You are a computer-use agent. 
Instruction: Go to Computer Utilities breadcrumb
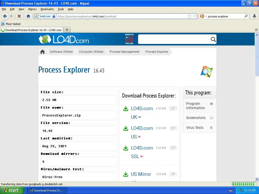coord(91,52)
